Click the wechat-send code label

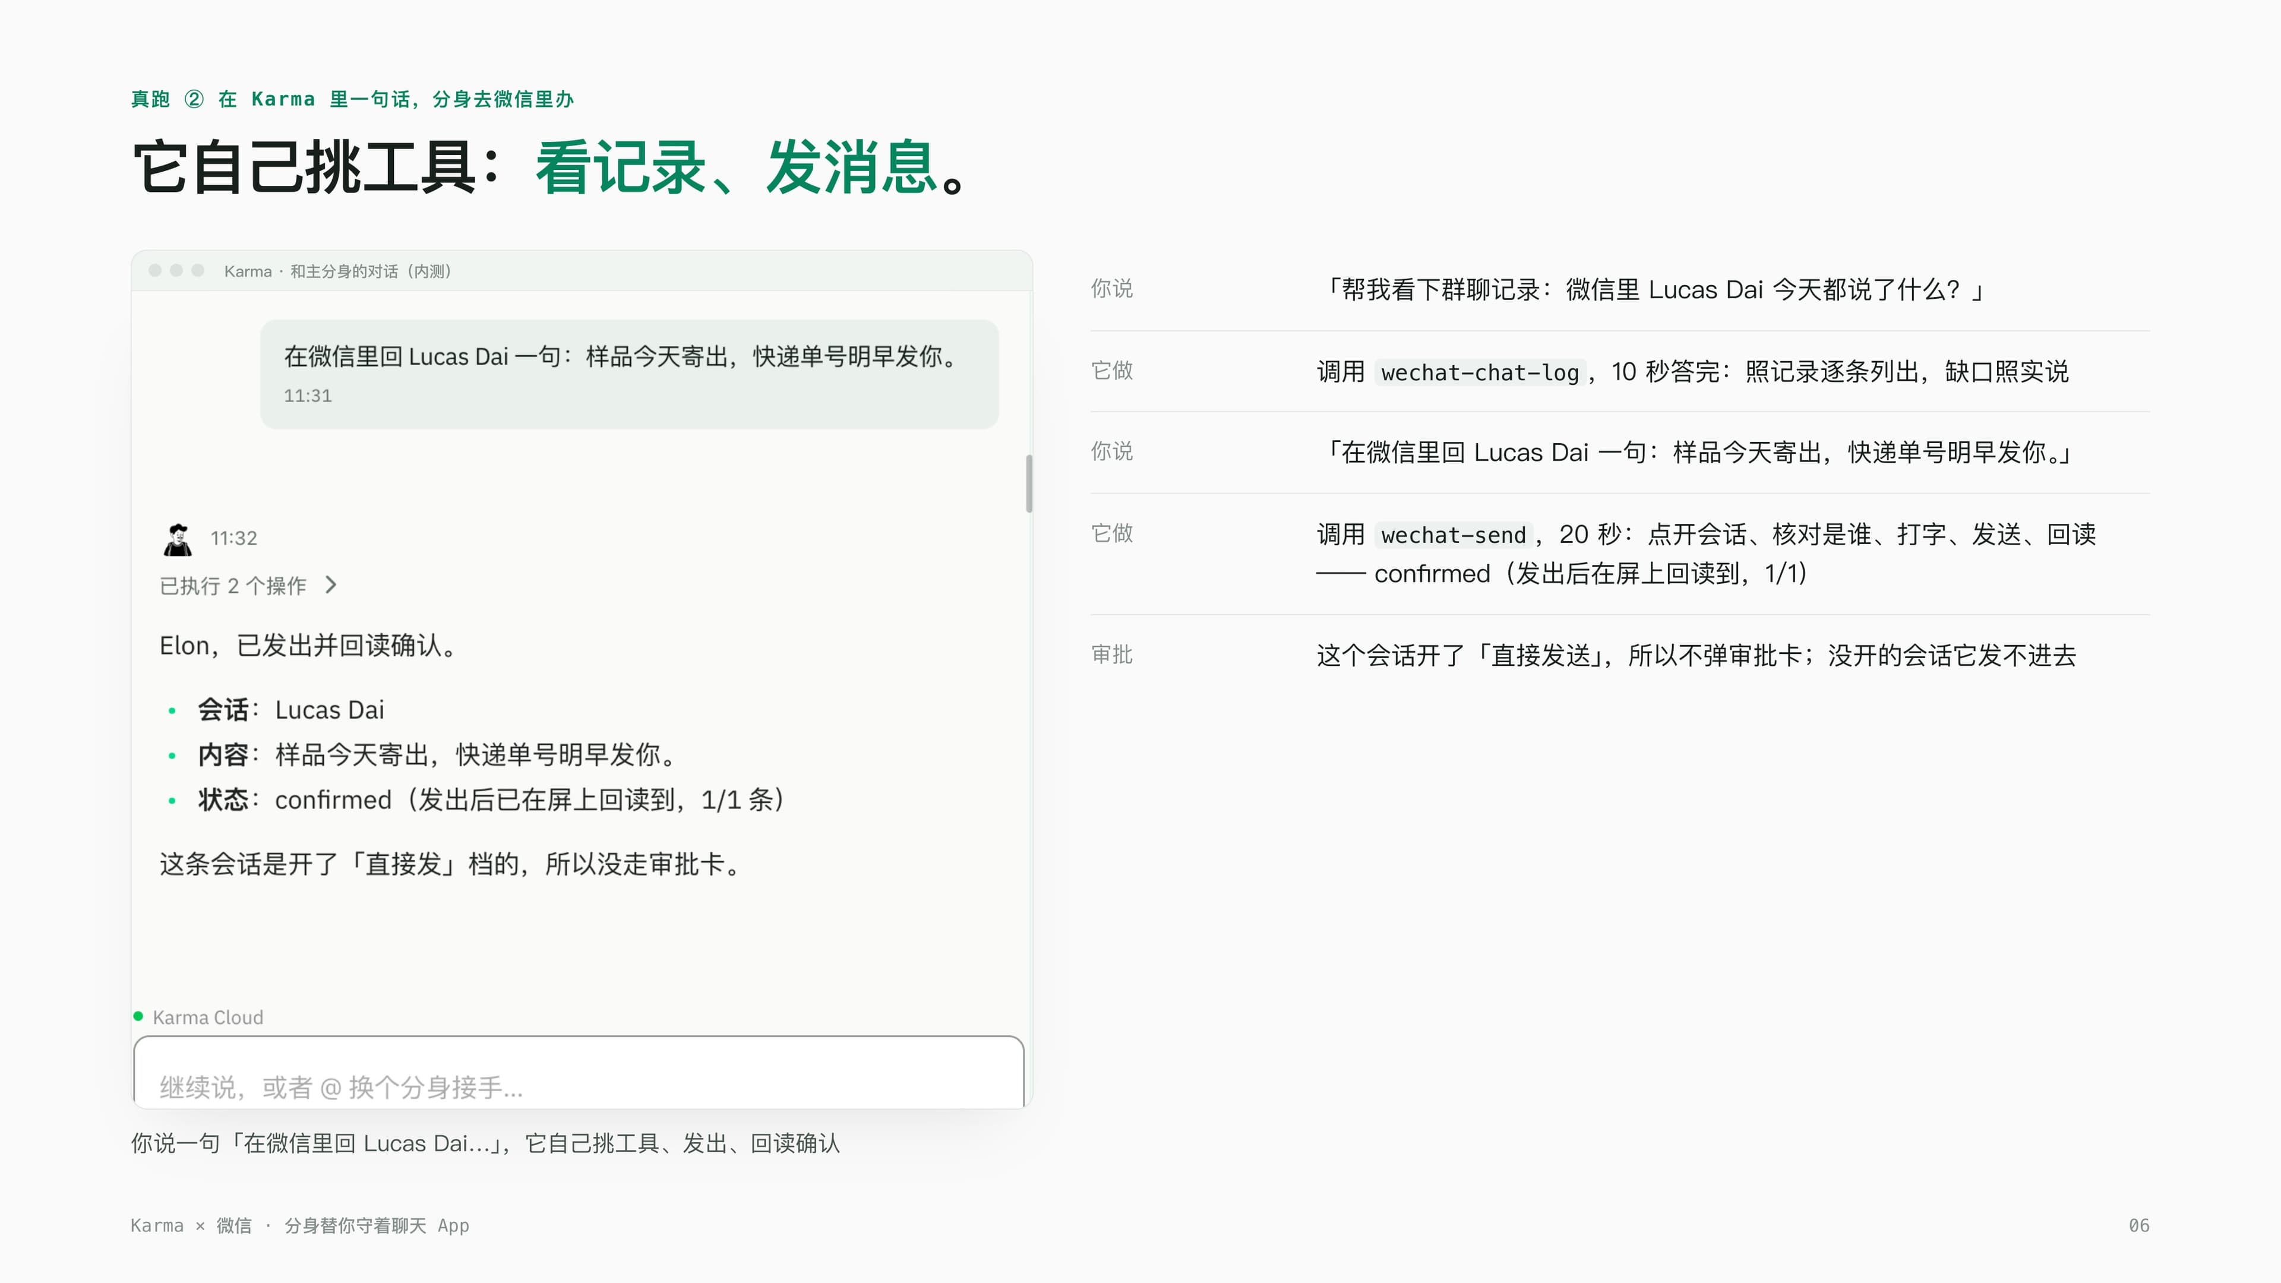click(1453, 535)
